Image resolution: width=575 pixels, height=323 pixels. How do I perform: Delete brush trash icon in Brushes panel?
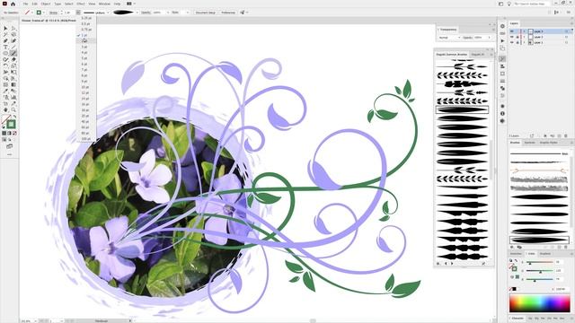click(x=566, y=248)
